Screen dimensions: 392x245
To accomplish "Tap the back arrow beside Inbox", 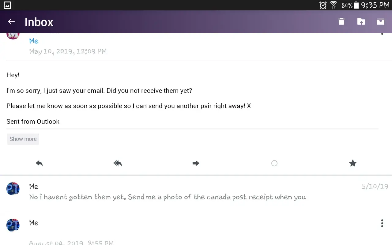I will tap(11, 21).
